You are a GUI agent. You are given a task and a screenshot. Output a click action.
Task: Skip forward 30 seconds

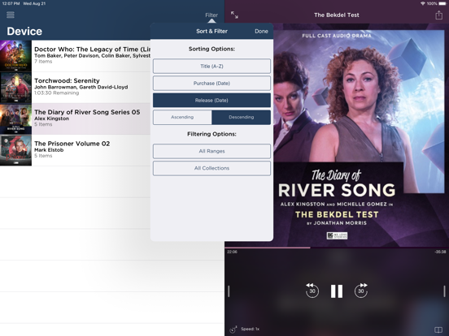(x=361, y=291)
